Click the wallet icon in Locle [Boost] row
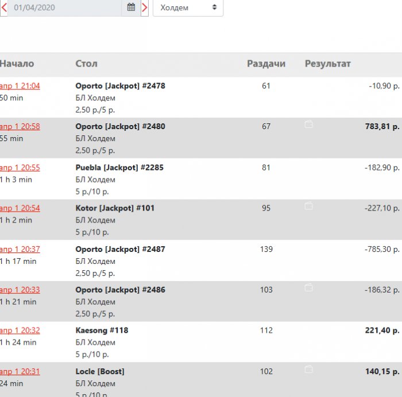This screenshot has height=397, width=402. coord(309,369)
